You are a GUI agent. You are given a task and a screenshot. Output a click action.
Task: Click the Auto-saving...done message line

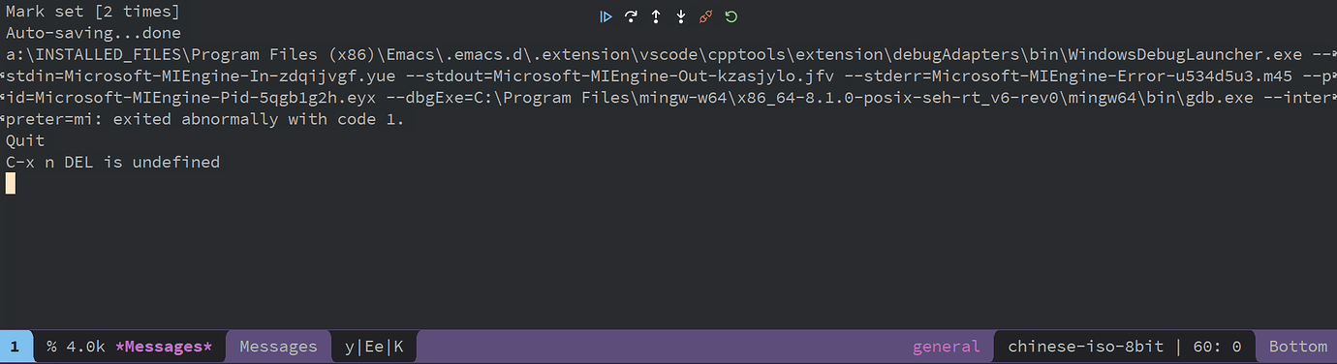tap(92, 34)
